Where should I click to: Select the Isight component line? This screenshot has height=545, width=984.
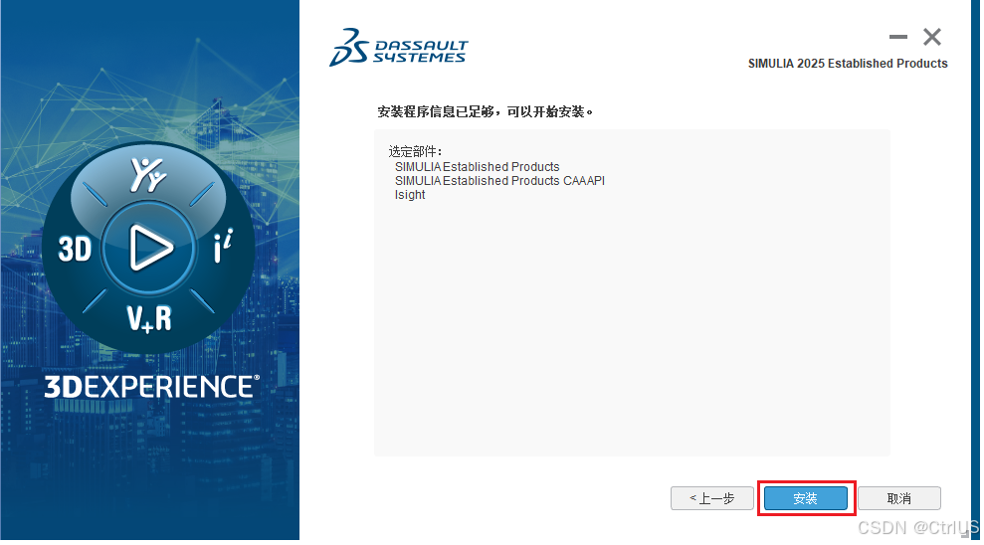tap(410, 195)
